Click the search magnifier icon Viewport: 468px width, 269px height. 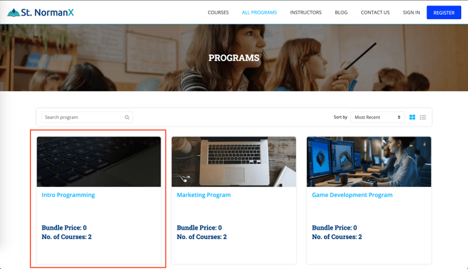click(127, 118)
